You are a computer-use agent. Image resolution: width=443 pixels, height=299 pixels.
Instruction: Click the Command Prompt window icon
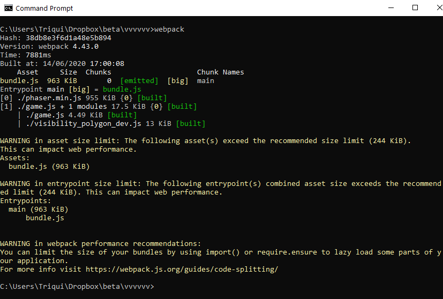(9, 8)
